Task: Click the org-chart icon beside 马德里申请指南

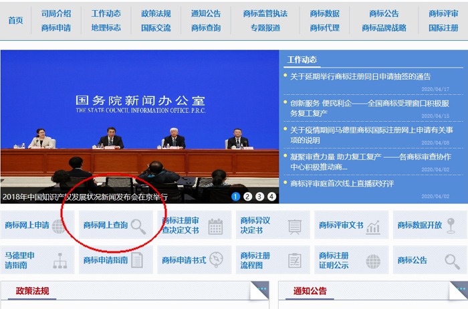Action: pyautogui.click(x=60, y=261)
